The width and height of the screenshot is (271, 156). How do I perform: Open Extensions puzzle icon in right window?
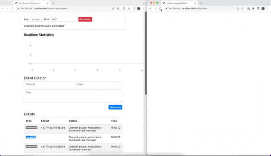coord(253,8)
